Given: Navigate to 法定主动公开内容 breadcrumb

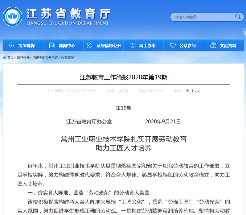Looking at the screenshot, I should [45, 58].
